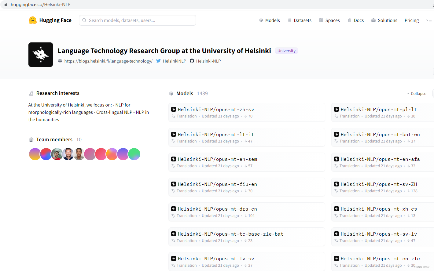
Task: Click the website link icon beside blog URL
Action: tap(60, 61)
